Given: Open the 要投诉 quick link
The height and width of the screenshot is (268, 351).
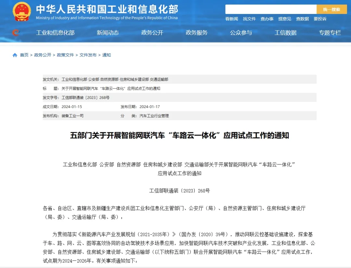Looking at the screenshot, I should pos(320,19).
